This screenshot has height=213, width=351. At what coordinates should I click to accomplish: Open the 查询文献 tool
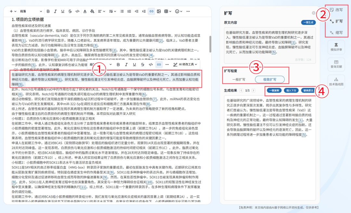[336, 64]
